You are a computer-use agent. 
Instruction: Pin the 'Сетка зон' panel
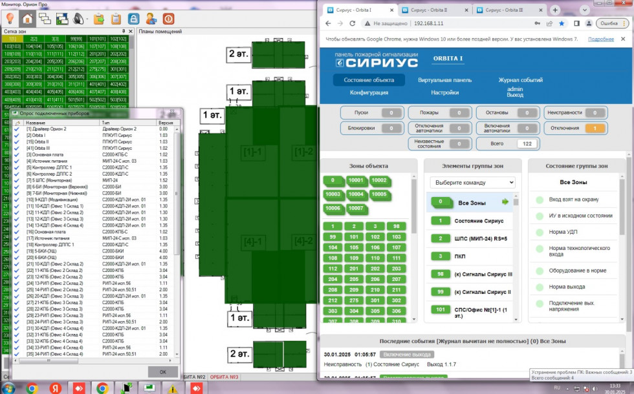124,31
